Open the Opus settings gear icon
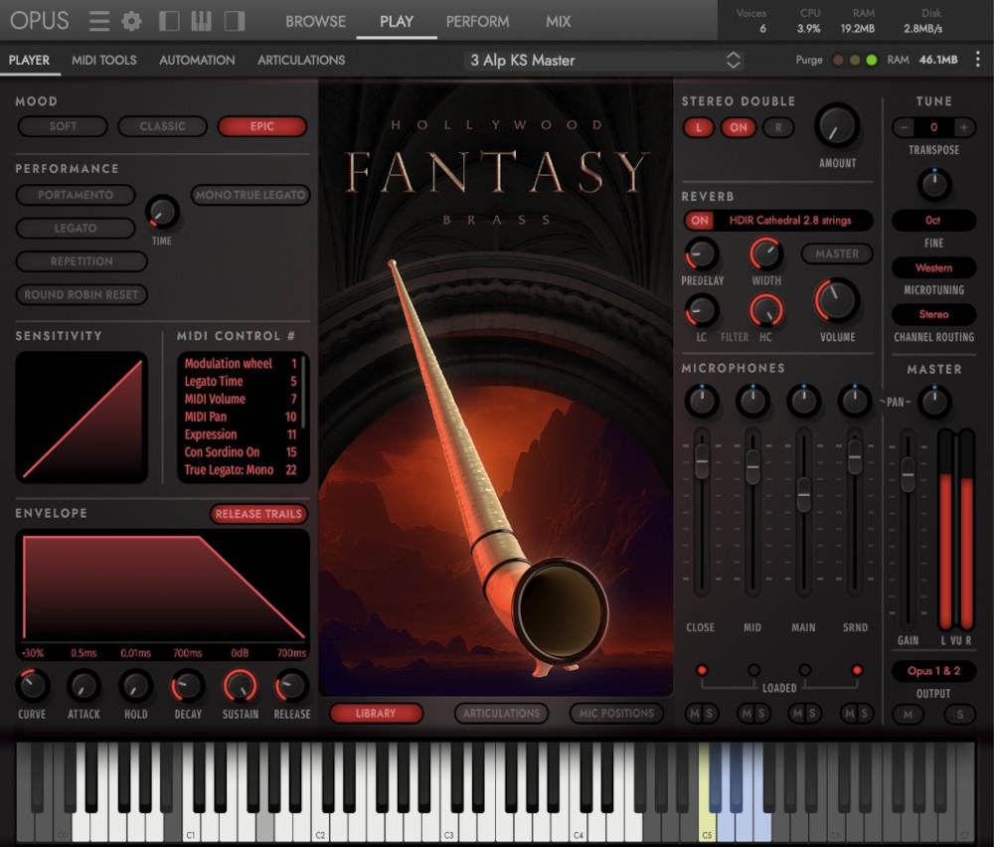994x847 pixels. coord(130,20)
